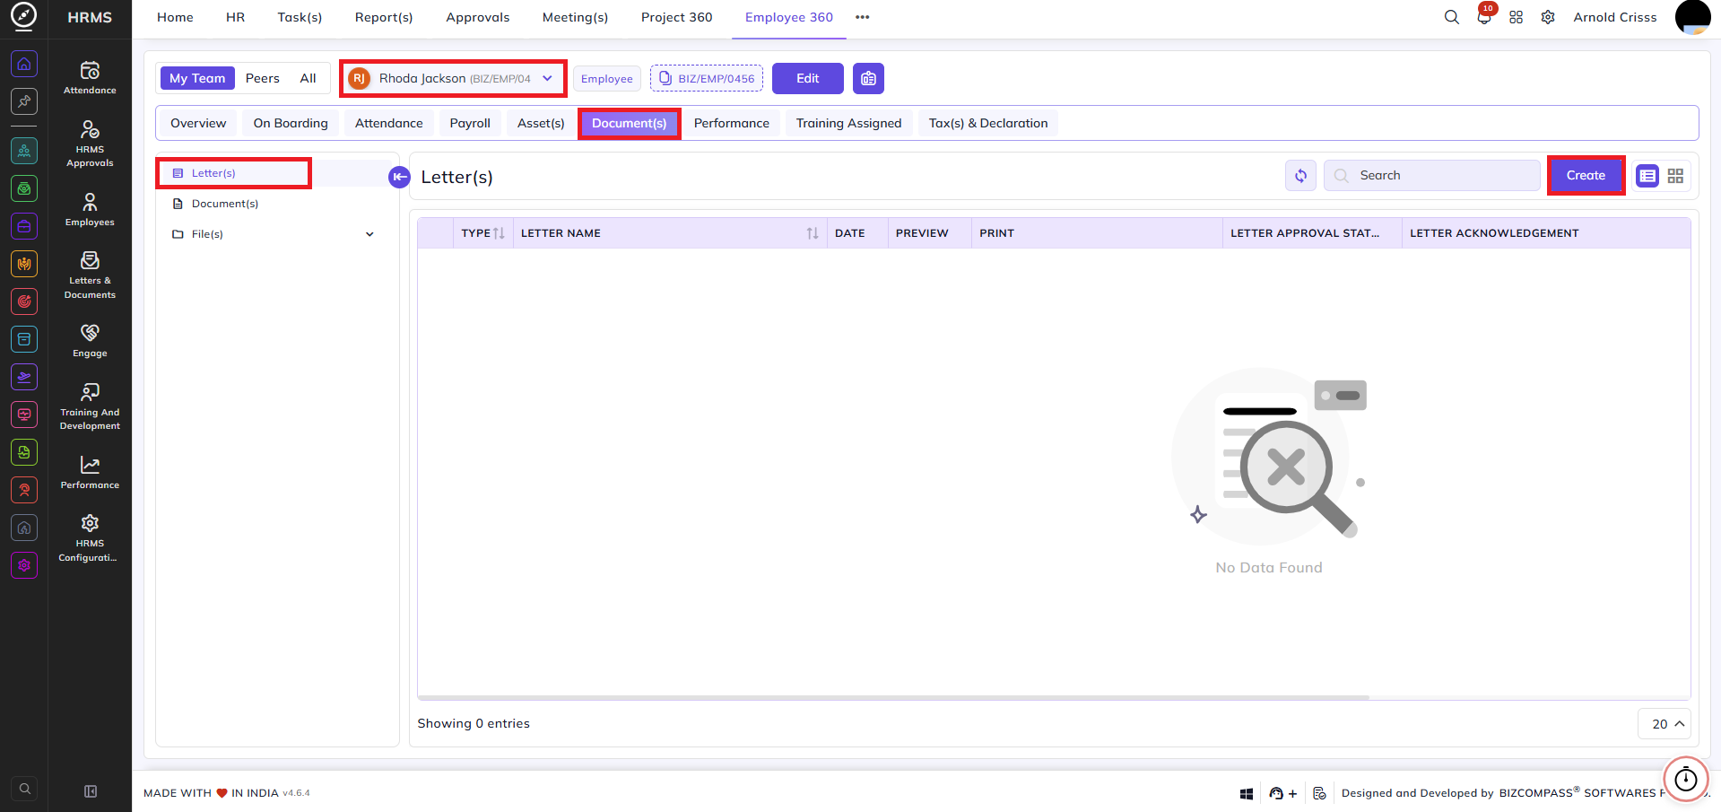Go to Employee 360 in top menu
This screenshot has height=812, width=1721.
pyautogui.click(x=789, y=17)
